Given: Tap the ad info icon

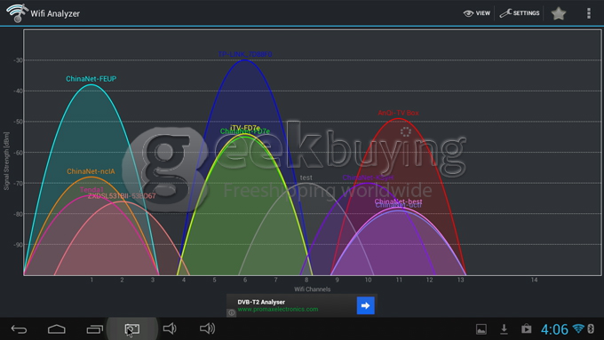Looking at the screenshot, I should (231, 312).
